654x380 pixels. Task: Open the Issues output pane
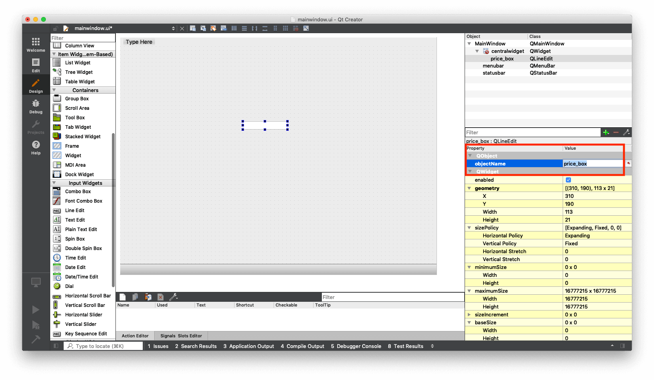[x=158, y=346]
